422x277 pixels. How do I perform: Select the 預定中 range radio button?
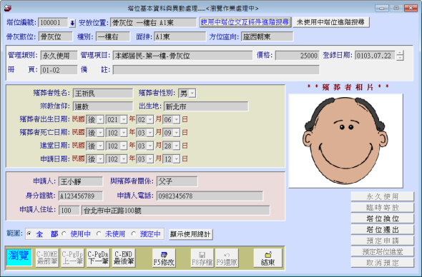click(x=134, y=233)
